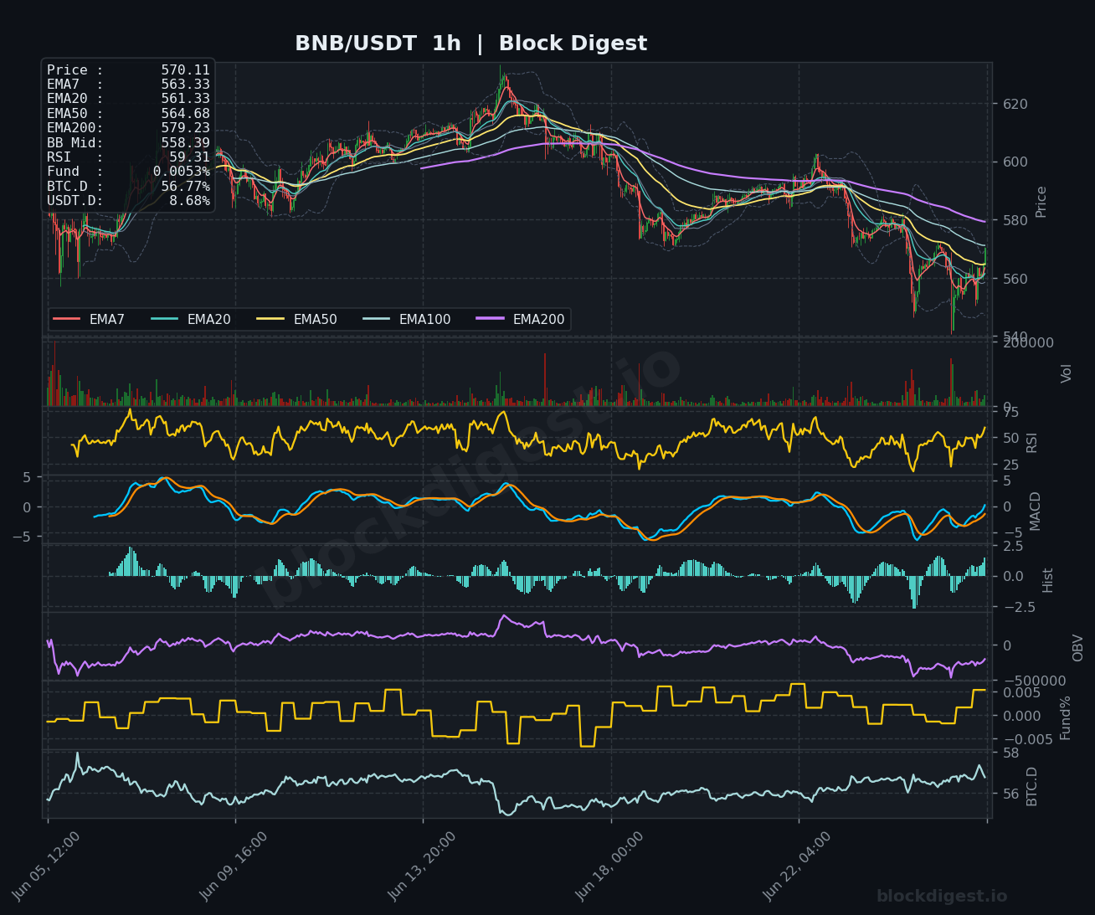Click the RSI axis label
The image size is (1095, 915).
(x=1031, y=442)
